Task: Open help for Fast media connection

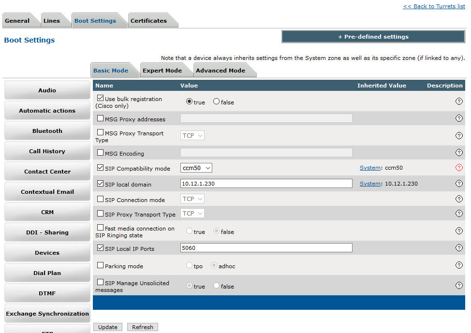Action: click(459, 231)
